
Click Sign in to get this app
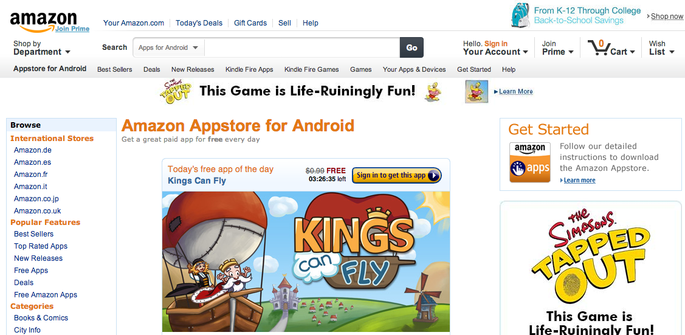[x=397, y=175]
